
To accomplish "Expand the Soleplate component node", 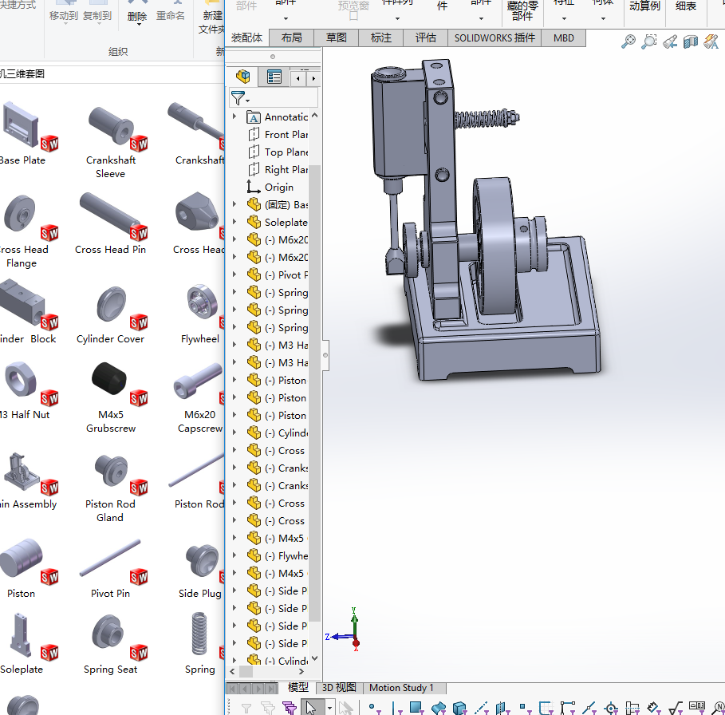I will click(x=234, y=222).
